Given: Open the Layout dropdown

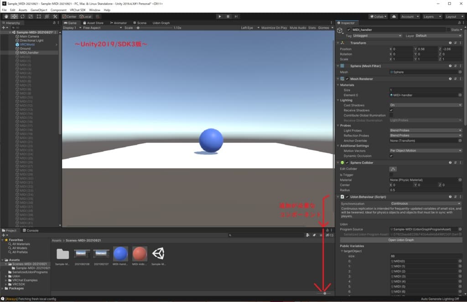Looking at the screenshot, I should 453,16.
